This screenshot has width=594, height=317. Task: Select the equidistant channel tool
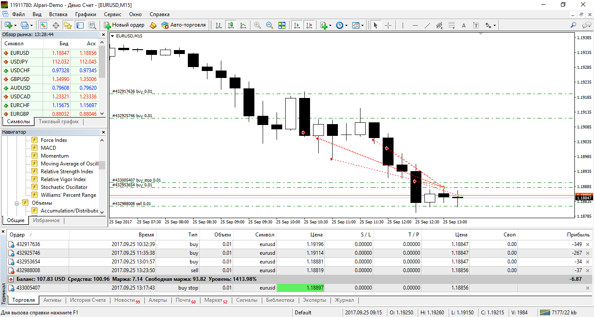440,25
